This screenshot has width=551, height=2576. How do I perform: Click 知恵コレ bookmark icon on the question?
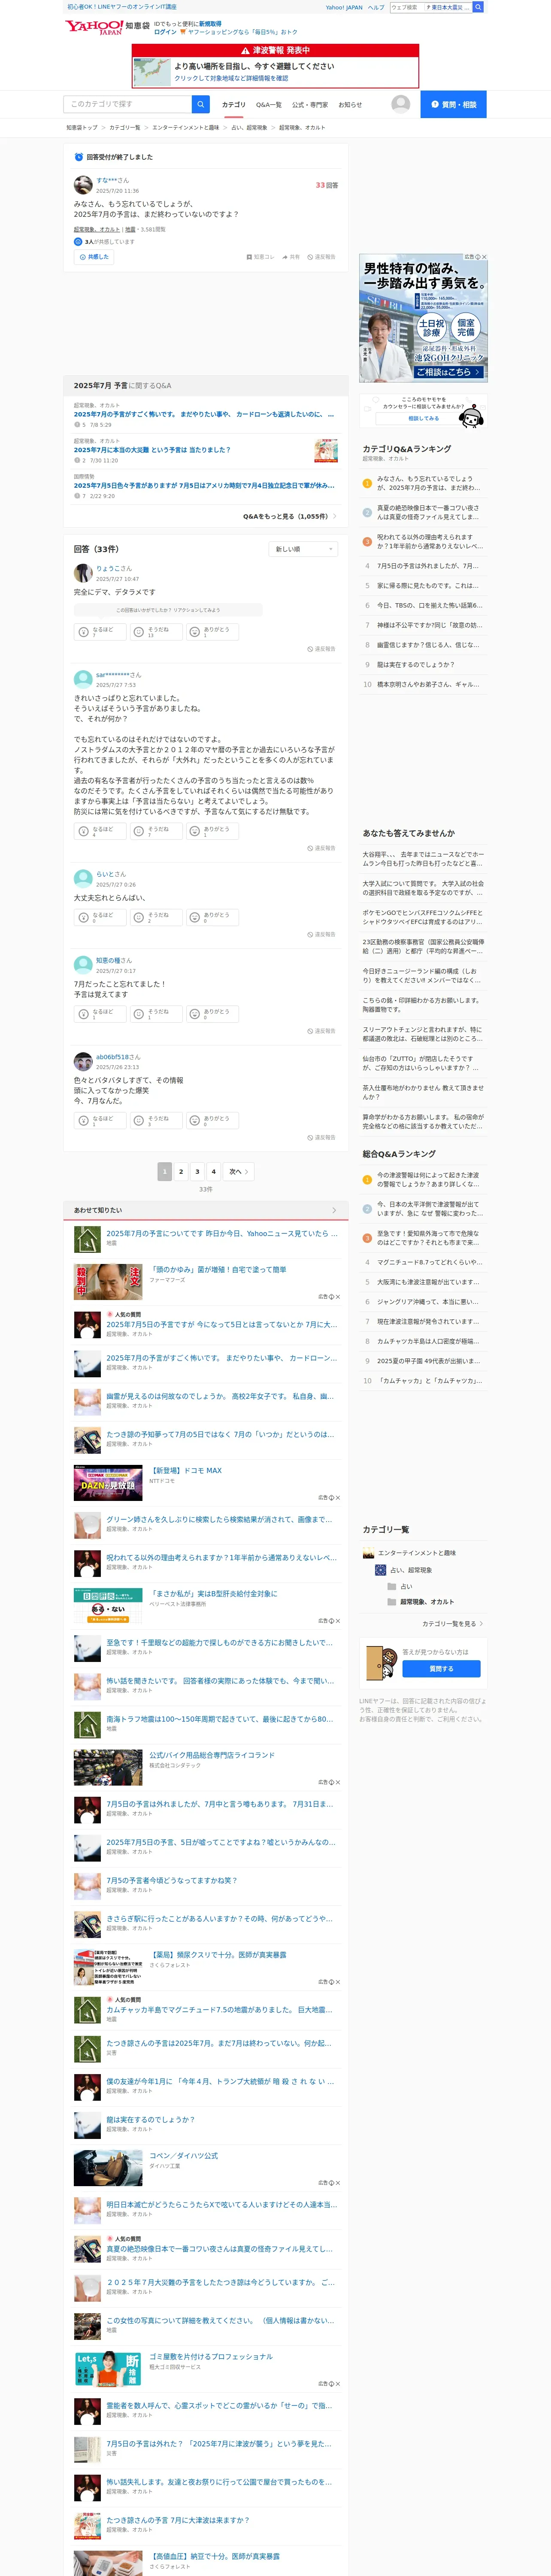pos(260,257)
